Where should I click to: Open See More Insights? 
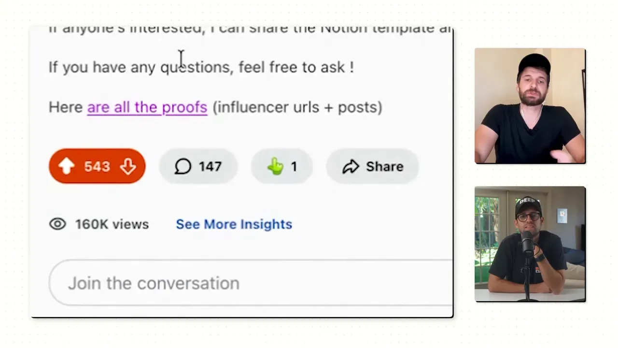point(234,224)
